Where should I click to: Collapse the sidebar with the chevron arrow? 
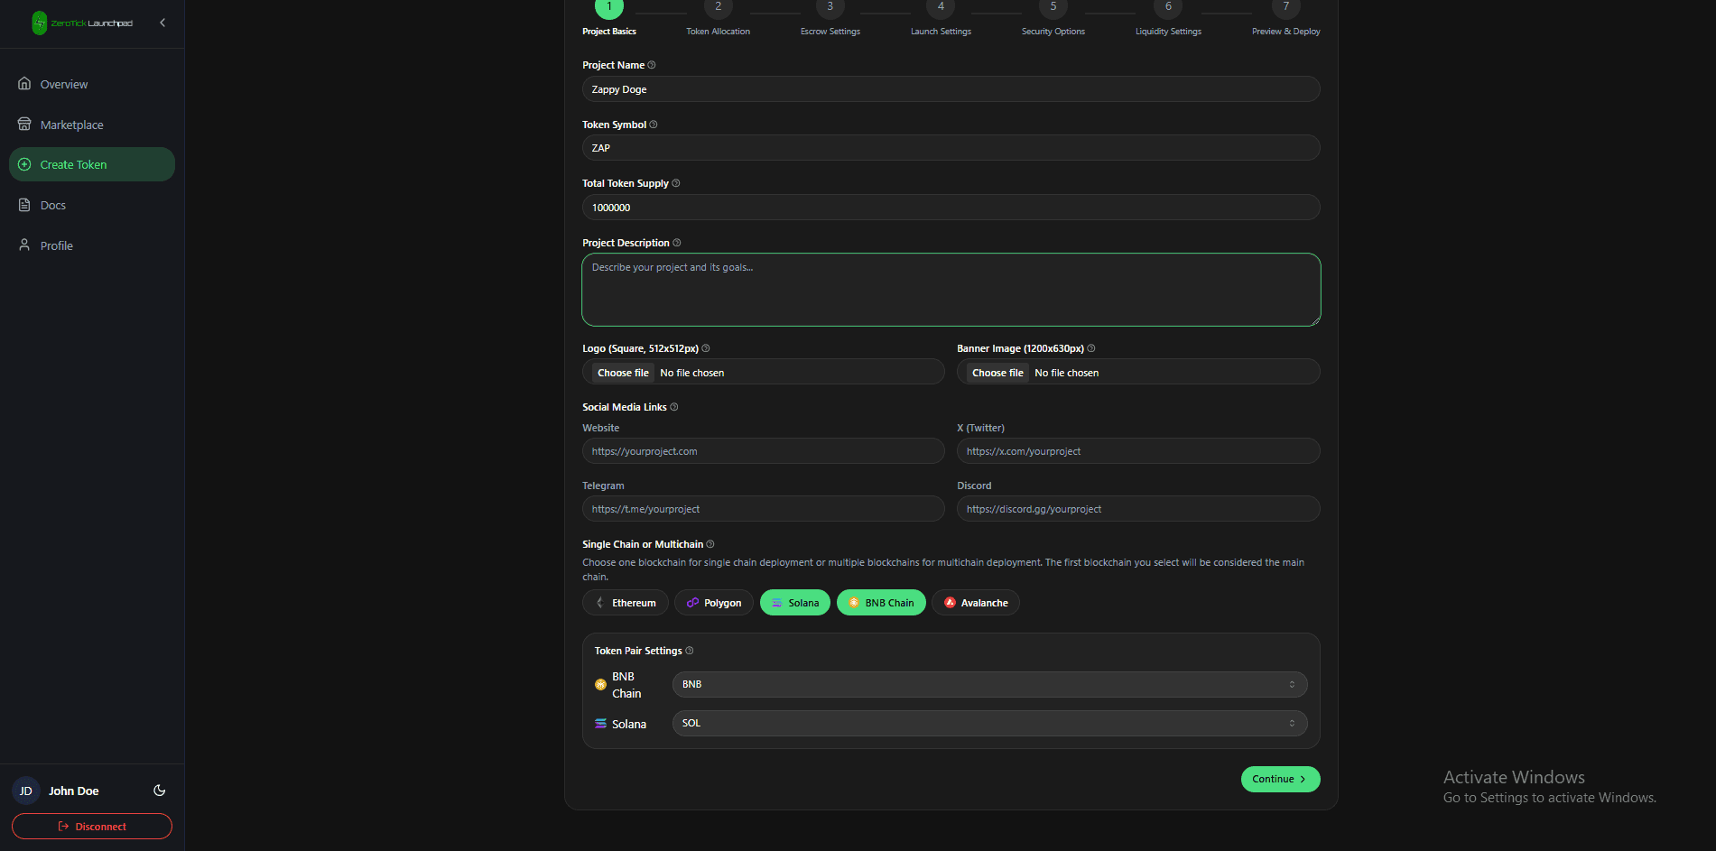coord(162,23)
